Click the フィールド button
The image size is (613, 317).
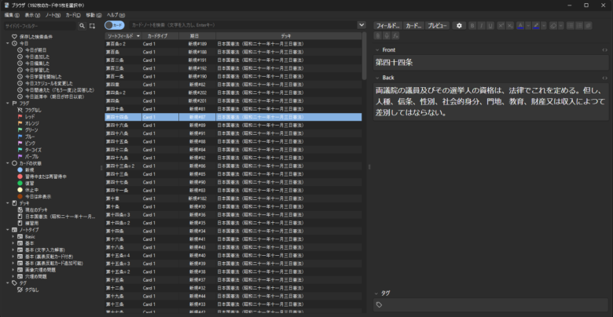coord(387,26)
